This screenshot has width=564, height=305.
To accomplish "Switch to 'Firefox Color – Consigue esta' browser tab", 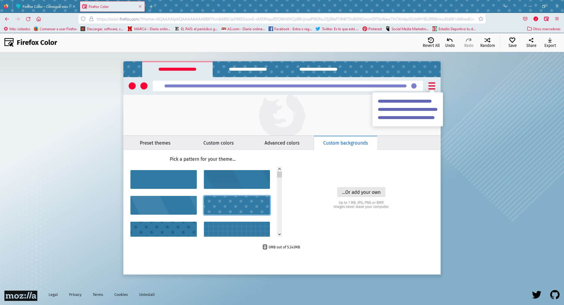I will point(46,6).
